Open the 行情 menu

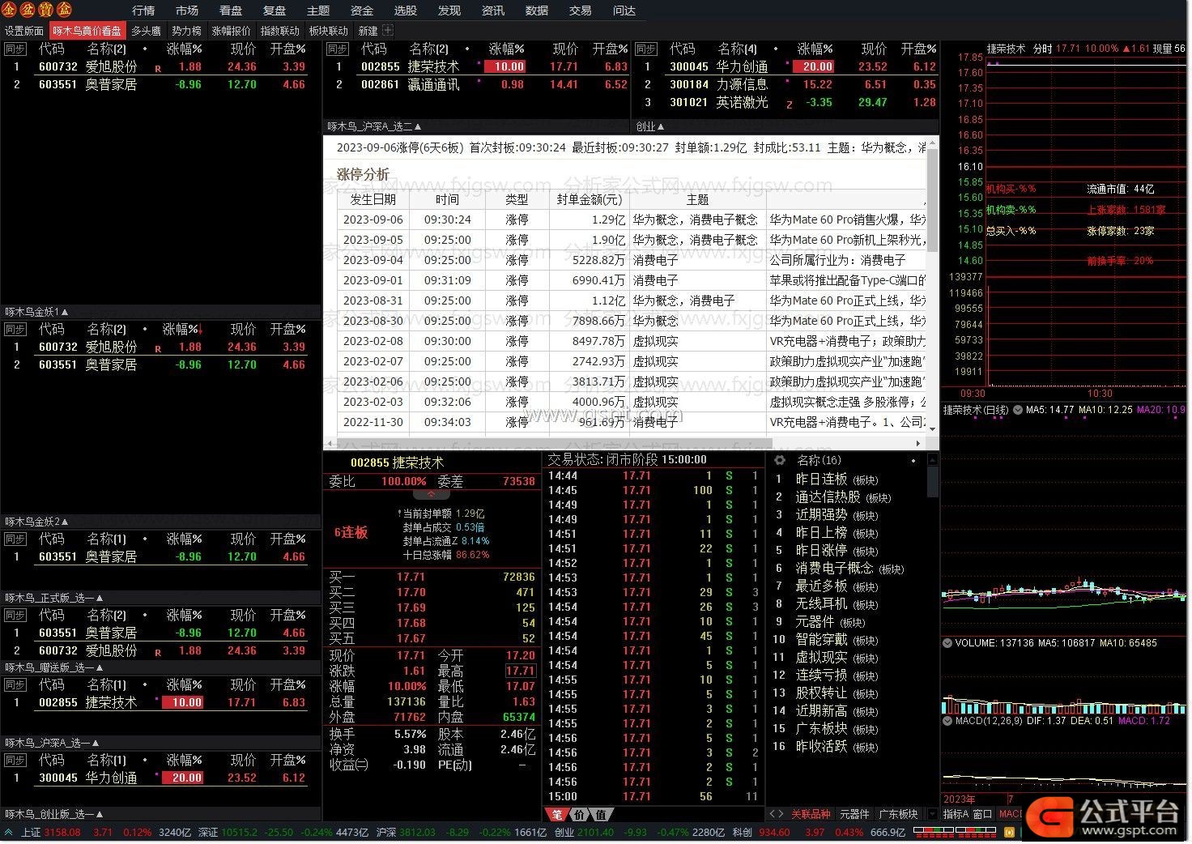tap(143, 11)
